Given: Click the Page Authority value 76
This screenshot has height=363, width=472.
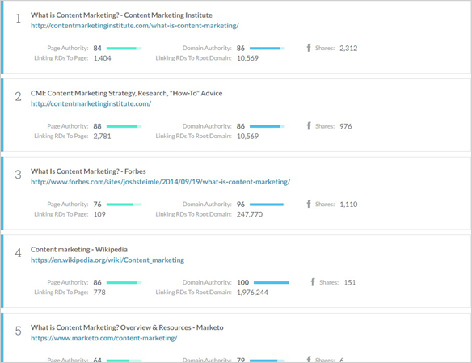Looking at the screenshot, I should (97, 205).
